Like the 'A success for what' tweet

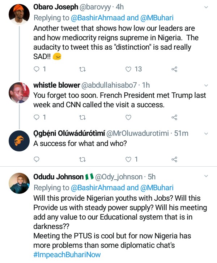pos(128,159)
